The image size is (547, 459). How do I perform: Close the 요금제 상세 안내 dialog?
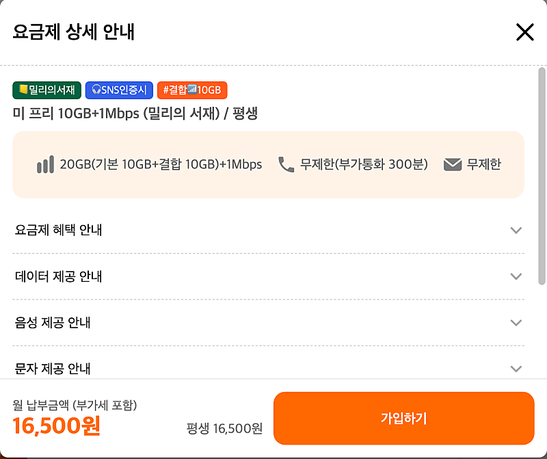point(524,32)
